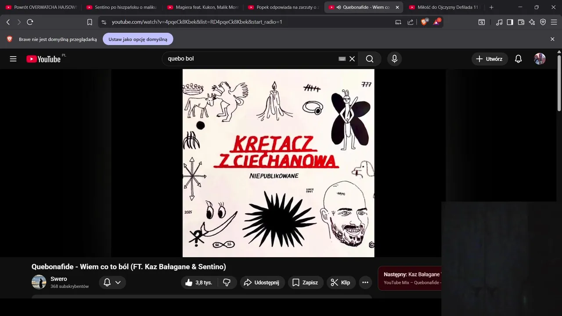
Task: Open the Następny playlist mix panel
Action: 410,278
